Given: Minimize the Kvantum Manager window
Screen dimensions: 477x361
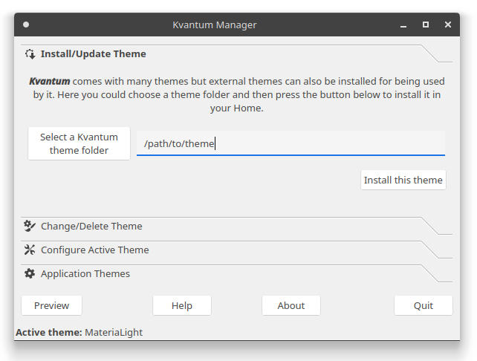Looking at the screenshot, I should click(403, 25).
